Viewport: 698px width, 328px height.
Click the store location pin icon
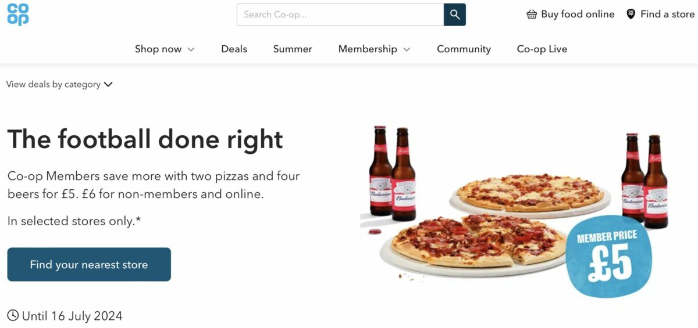tap(631, 14)
